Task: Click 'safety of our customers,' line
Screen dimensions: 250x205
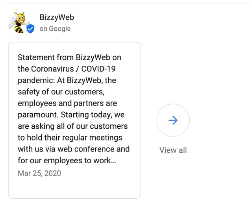Action: tap(61, 92)
